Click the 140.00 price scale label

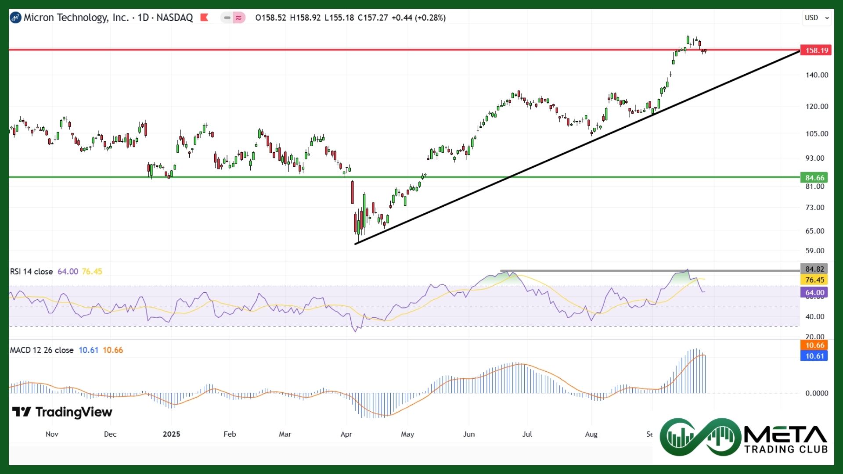[816, 75]
